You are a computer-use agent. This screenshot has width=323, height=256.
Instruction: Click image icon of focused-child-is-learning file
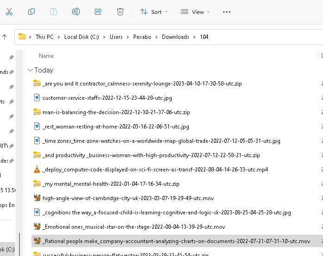coord(37,212)
